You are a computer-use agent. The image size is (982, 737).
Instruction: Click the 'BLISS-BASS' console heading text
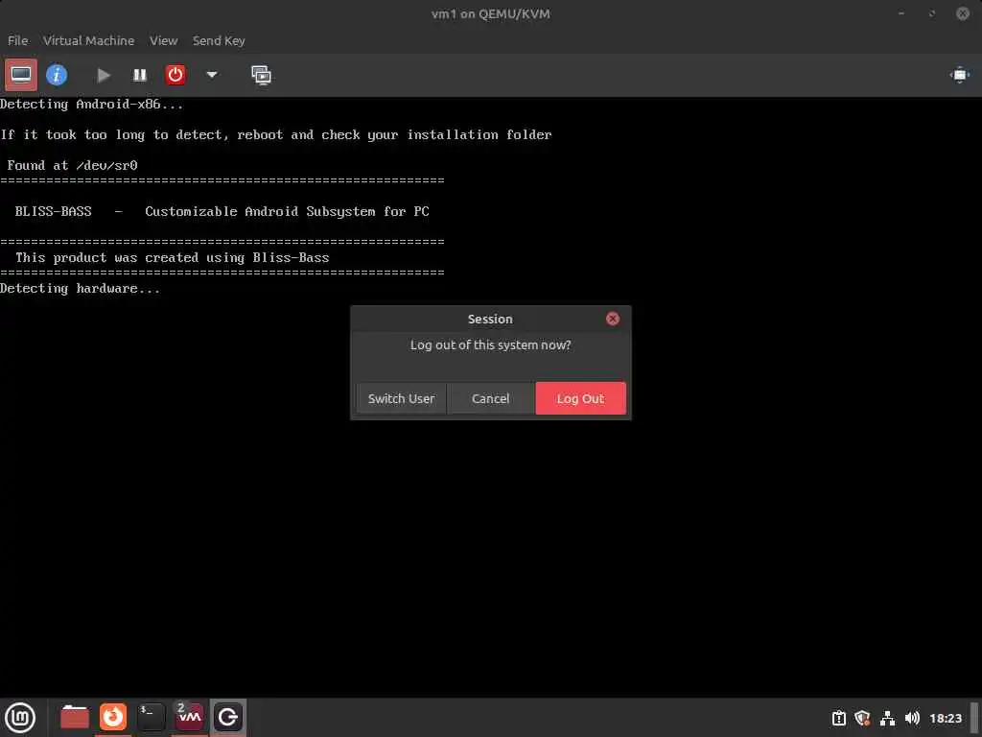tap(54, 212)
